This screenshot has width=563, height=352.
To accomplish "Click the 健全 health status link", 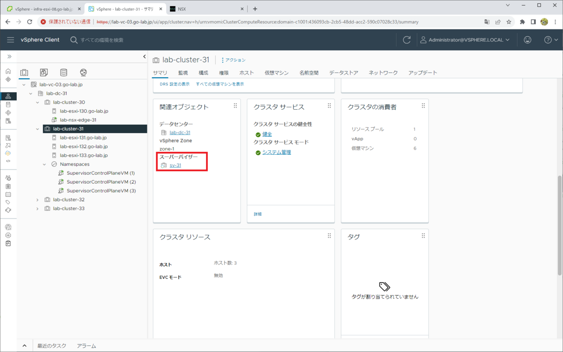I will pyautogui.click(x=267, y=134).
